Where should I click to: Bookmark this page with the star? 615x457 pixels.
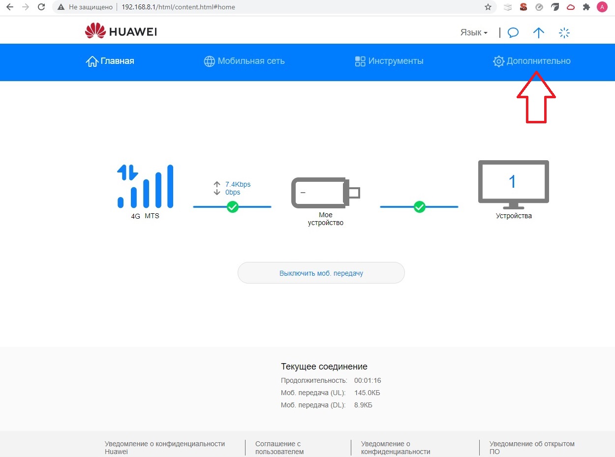(x=488, y=7)
